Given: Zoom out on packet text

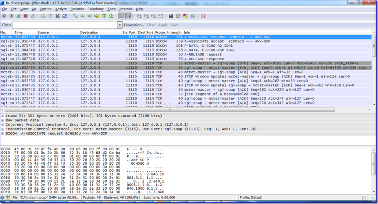Looking at the screenshot, I should (146, 16).
